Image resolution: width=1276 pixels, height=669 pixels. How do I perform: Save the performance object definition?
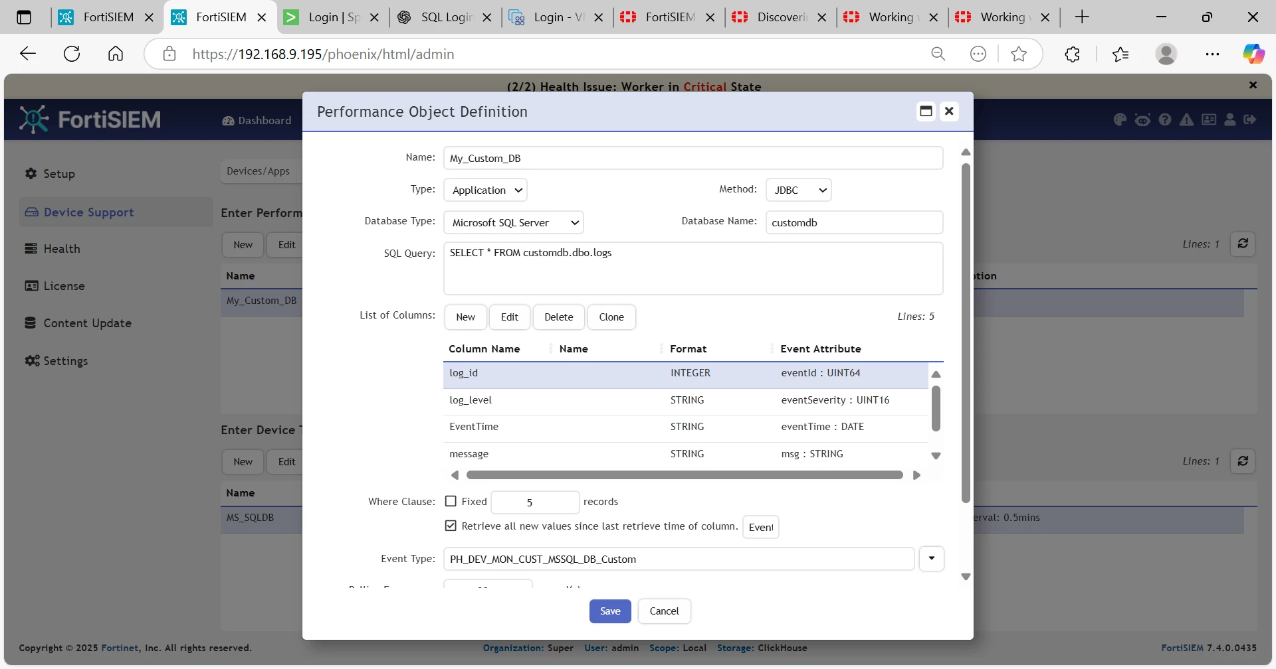610,611
